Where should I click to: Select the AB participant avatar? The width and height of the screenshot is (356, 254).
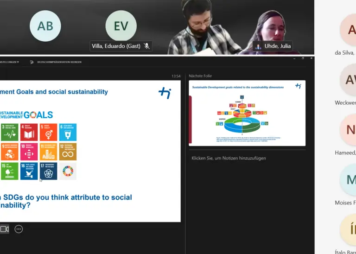[x=45, y=26]
